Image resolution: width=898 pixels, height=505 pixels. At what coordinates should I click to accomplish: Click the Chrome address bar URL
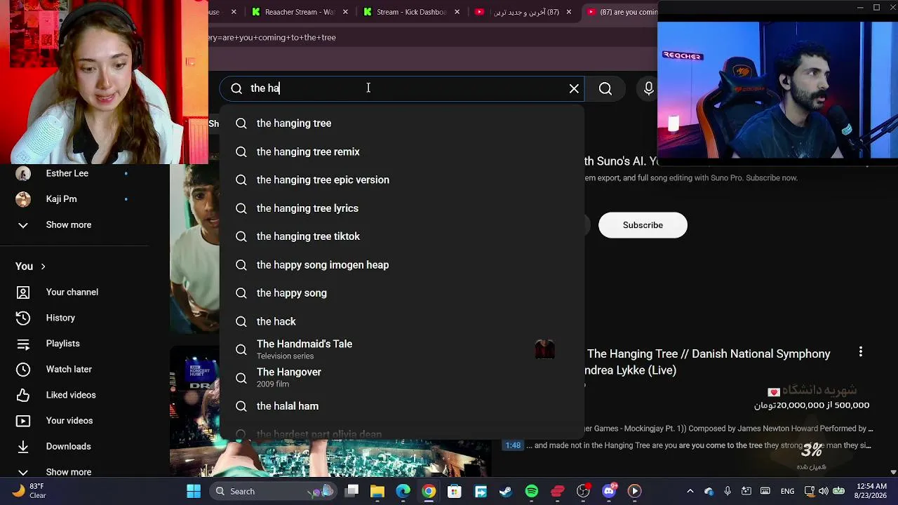pos(272,37)
